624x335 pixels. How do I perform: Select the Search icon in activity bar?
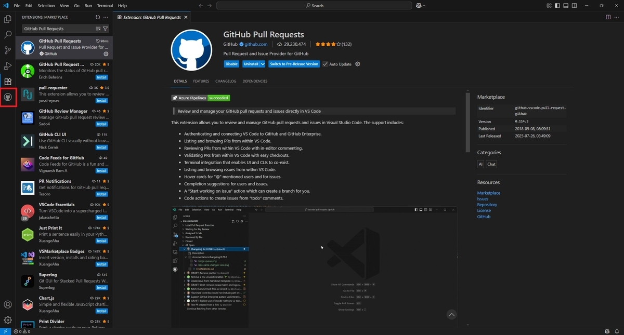7,34
